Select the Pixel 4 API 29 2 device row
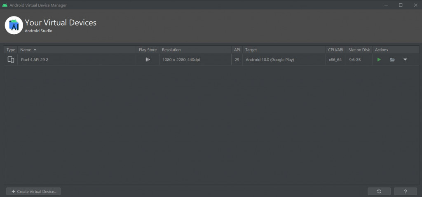This screenshot has height=197, width=422. click(x=211, y=59)
